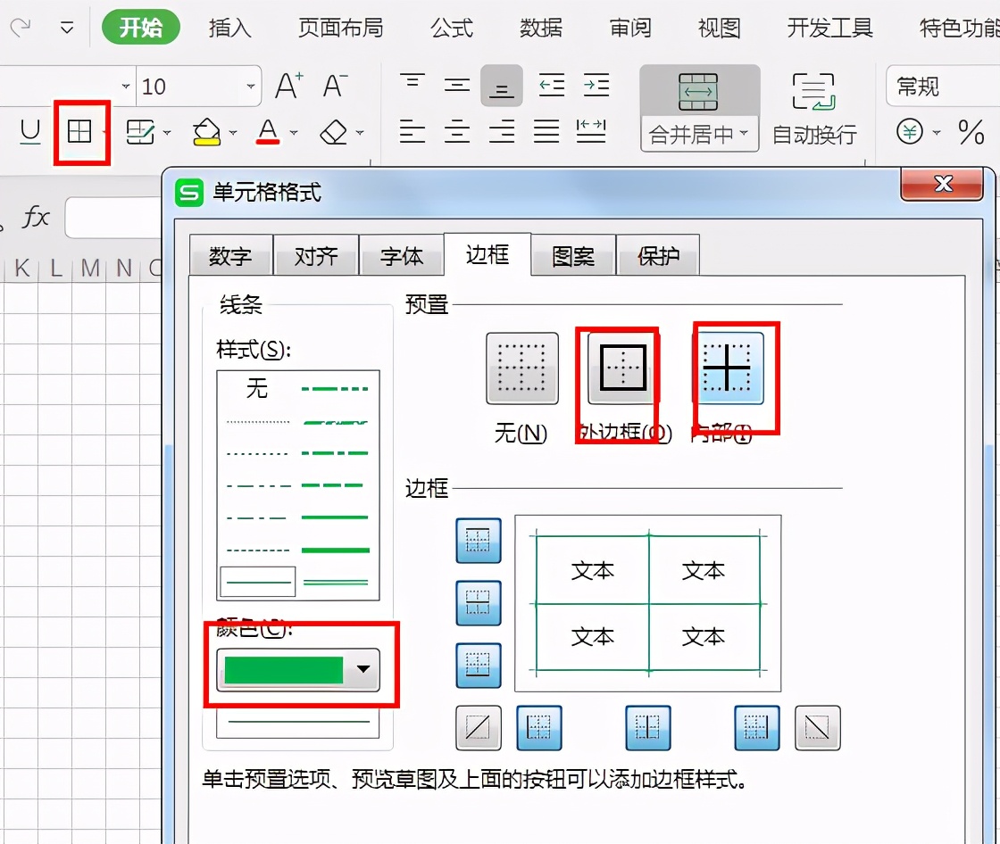1000x844 pixels.
Task: Expand the fill color dropdown arrow
Action: click(x=233, y=133)
